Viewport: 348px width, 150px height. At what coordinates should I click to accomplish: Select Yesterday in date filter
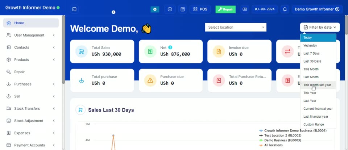point(318,46)
